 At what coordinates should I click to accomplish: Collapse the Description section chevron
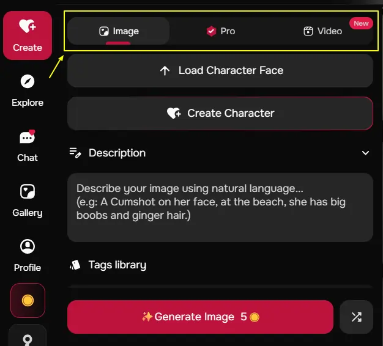[365, 153]
